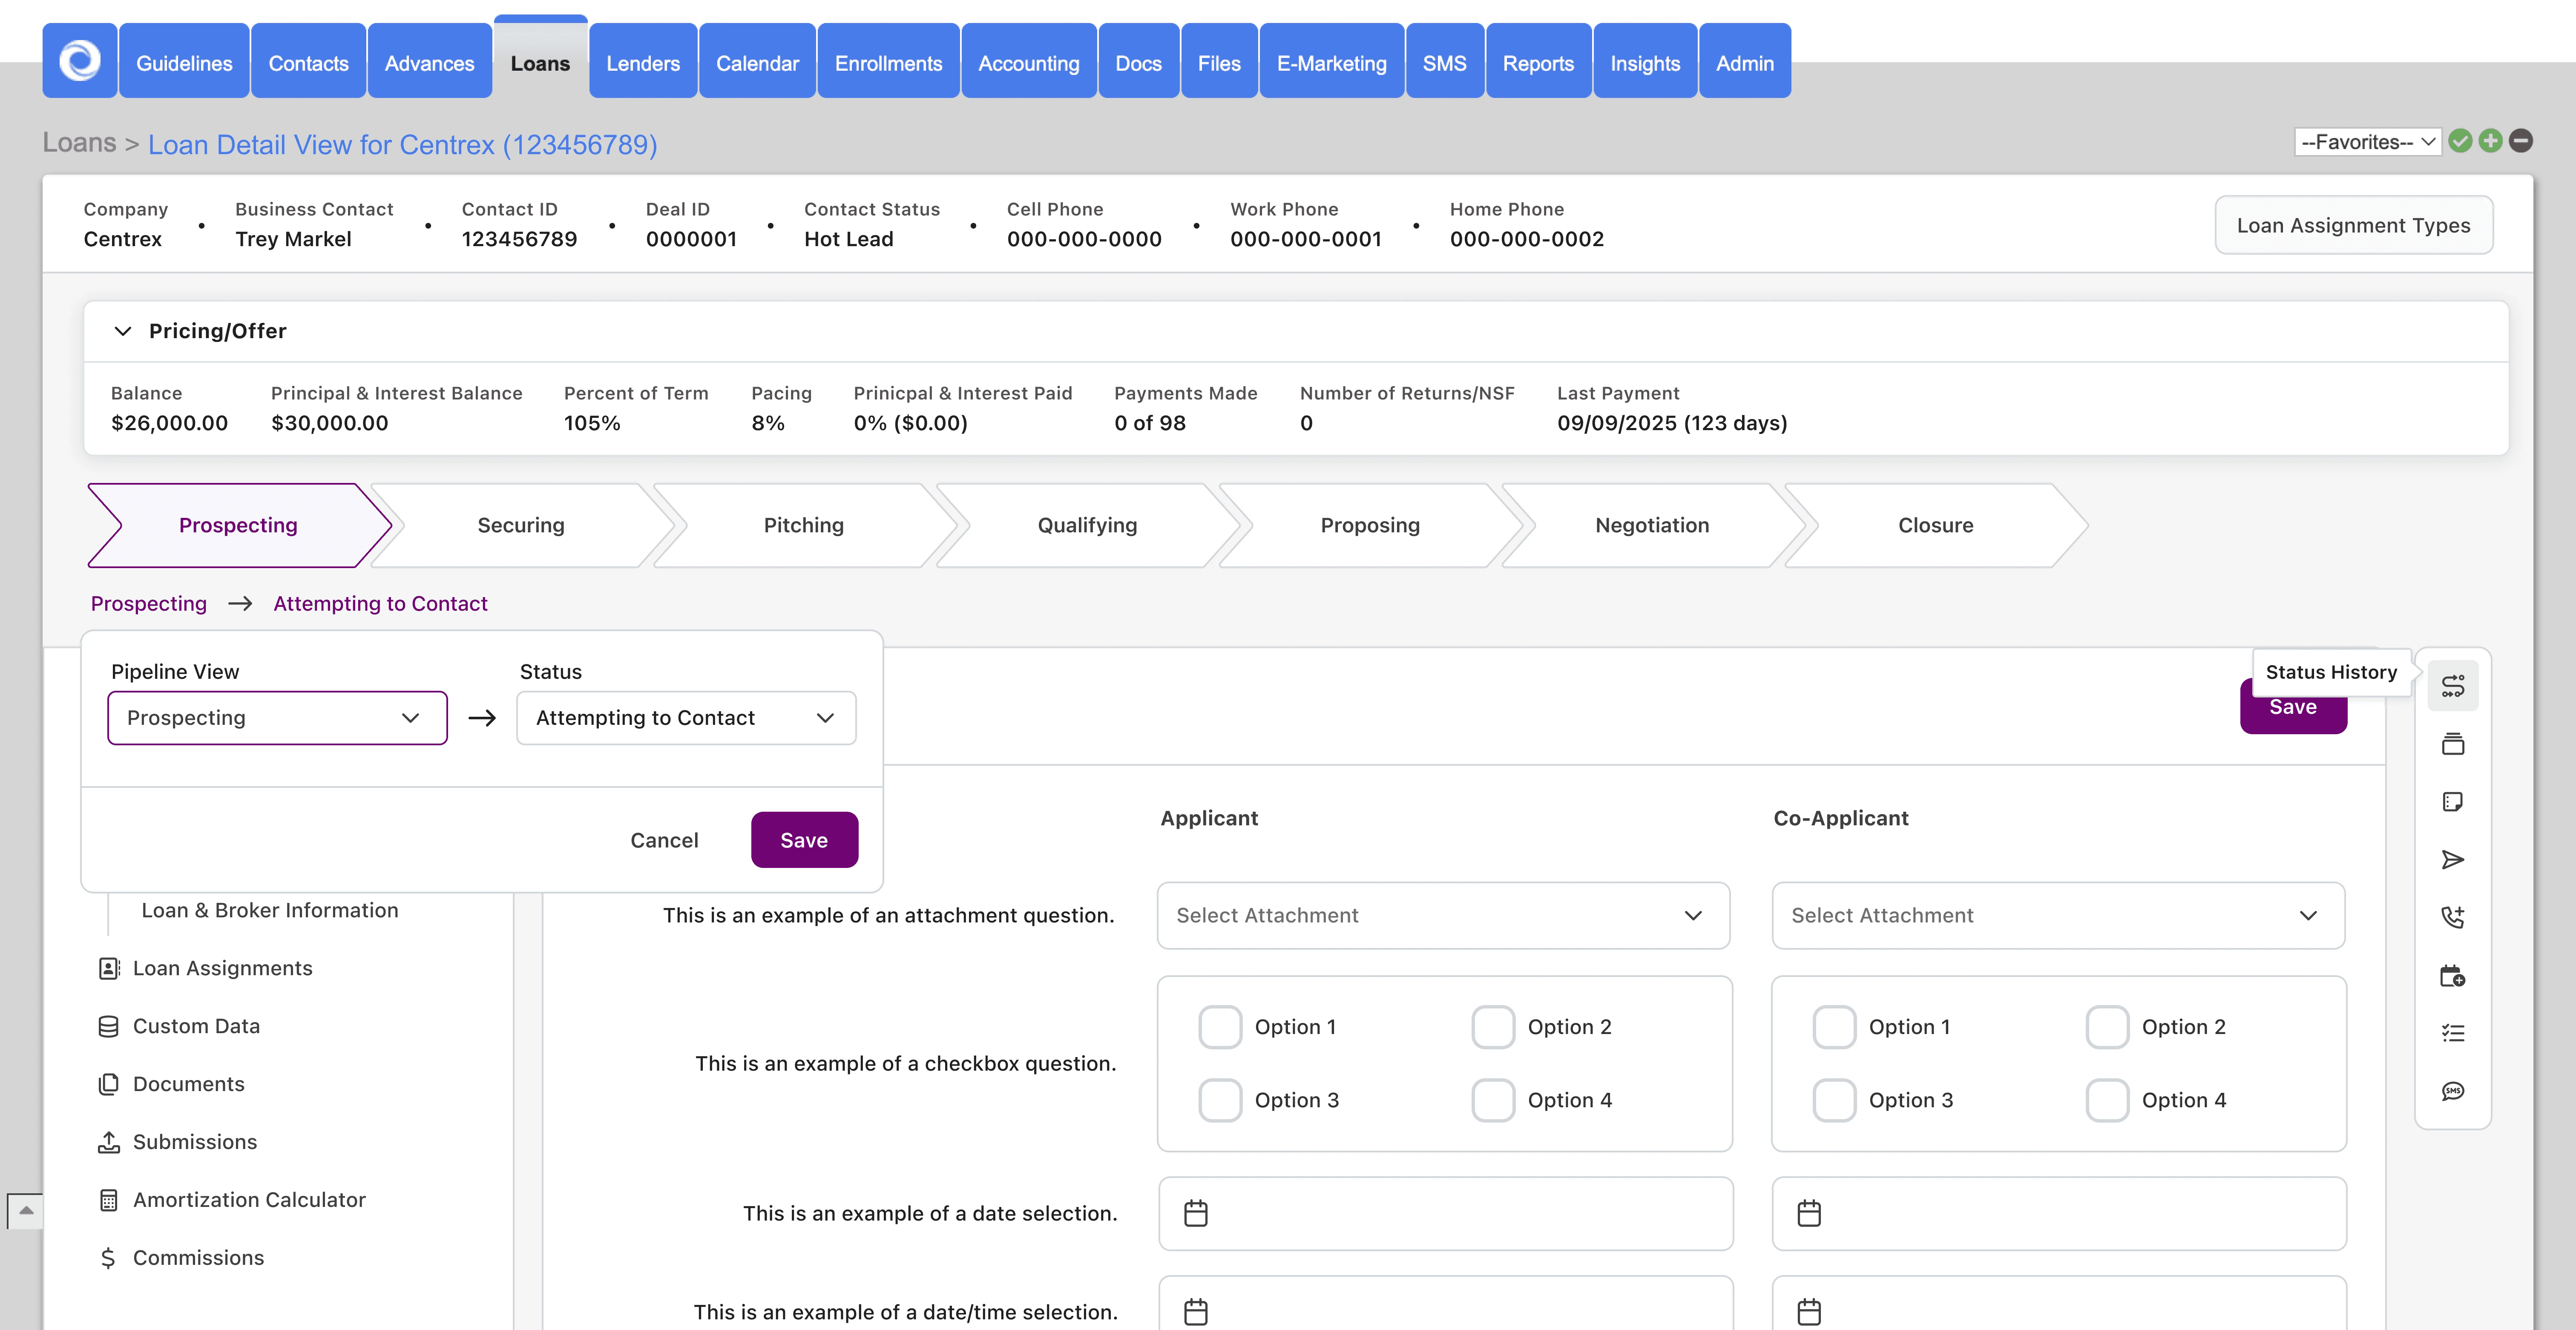2576x1330 pixels.
Task: Click the sticky note icon in right sidebar
Action: (2452, 802)
